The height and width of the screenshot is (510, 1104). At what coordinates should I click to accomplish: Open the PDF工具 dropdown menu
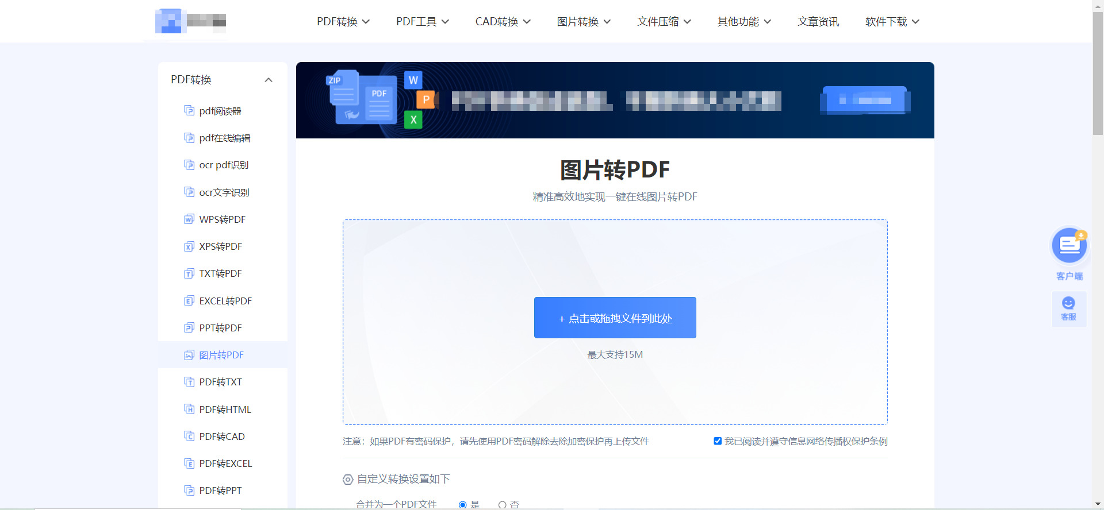point(423,22)
